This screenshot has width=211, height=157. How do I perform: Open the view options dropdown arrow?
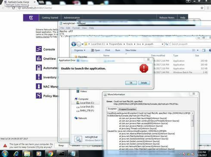pyautogui.click(x=198, y=50)
